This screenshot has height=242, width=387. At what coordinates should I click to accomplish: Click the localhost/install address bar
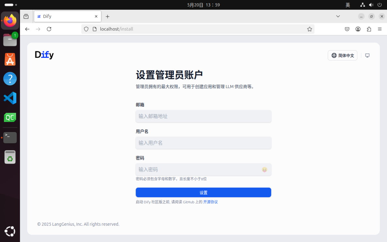click(x=198, y=29)
